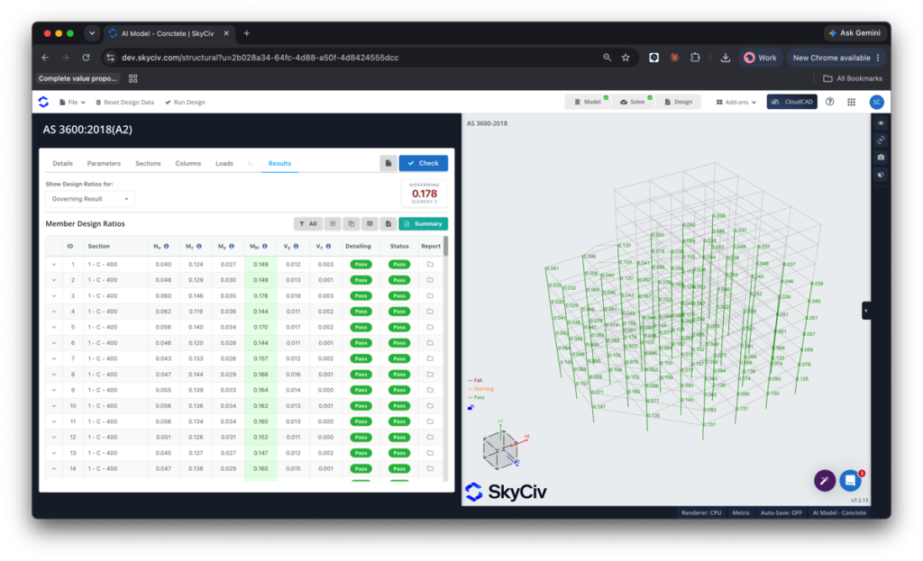Open the Mz column info icon
The image size is (923, 561).
pos(199,247)
